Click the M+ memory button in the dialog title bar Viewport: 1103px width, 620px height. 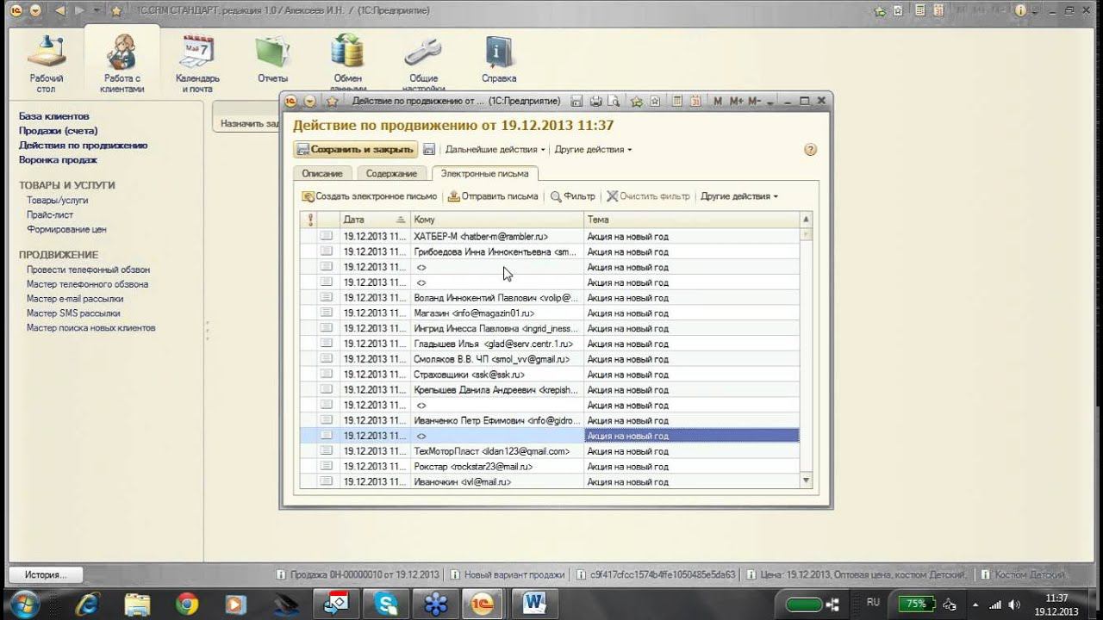(x=736, y=102)
